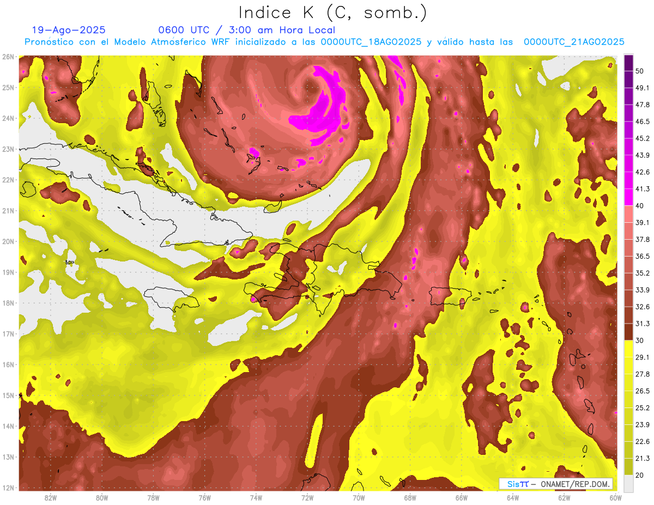Click the 68W longitude label
The width and height of the screenshot is (654, 505).
point(410,498)
